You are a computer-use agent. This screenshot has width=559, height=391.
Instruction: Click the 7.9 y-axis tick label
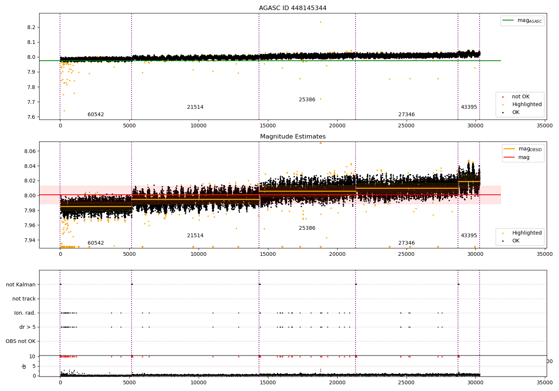coord(31,72)
